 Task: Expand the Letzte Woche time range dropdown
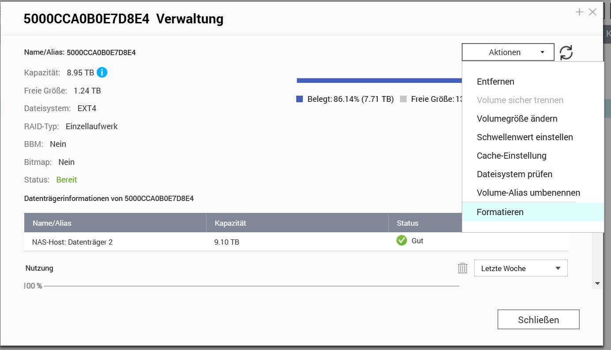[x=520, y=268]
